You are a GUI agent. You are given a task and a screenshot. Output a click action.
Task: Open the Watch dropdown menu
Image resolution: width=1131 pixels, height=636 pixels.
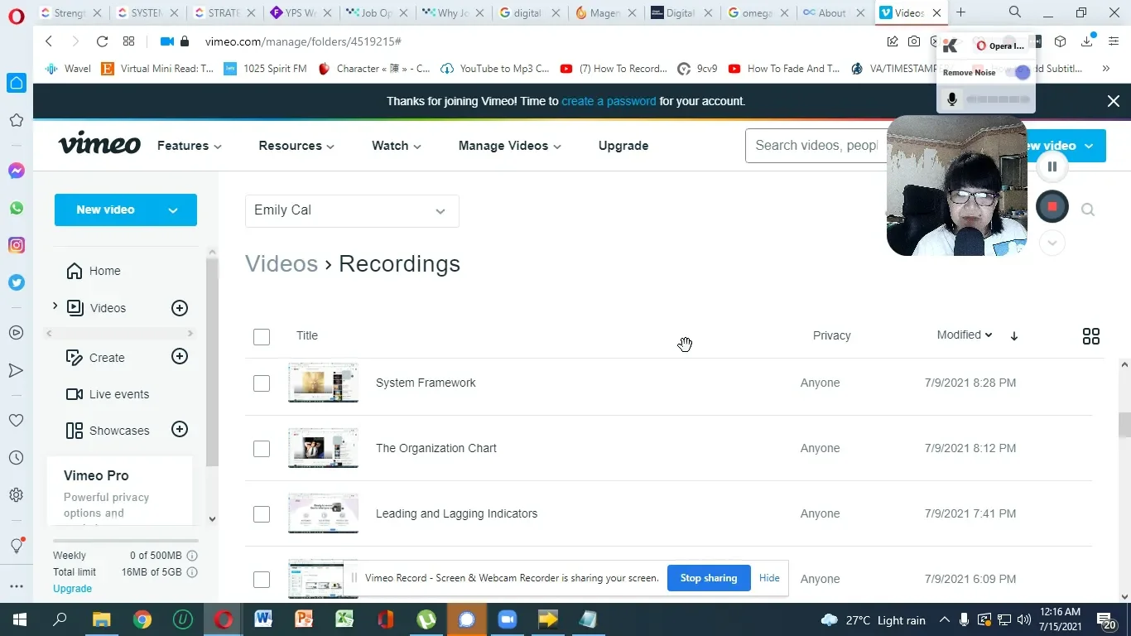[x=397, y=146]
